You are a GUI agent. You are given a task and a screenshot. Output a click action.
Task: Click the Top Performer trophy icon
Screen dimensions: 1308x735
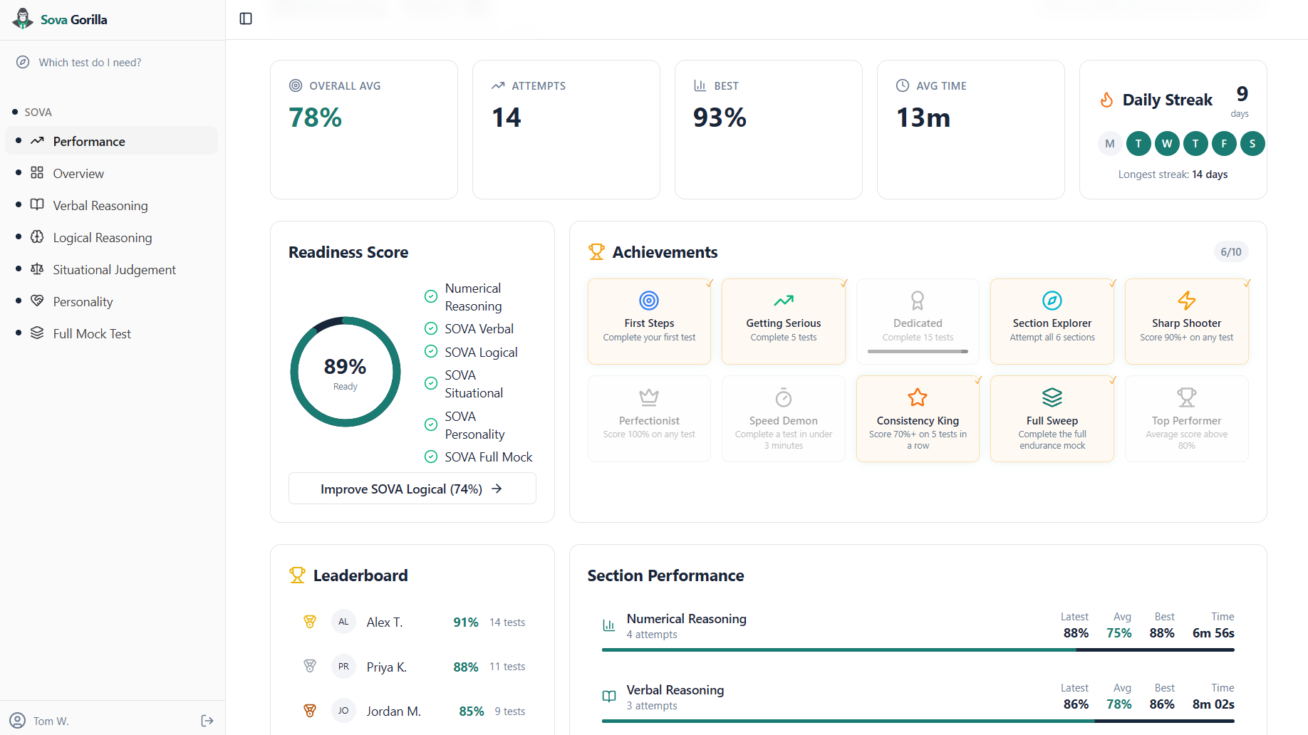(x=1187, y=397)
